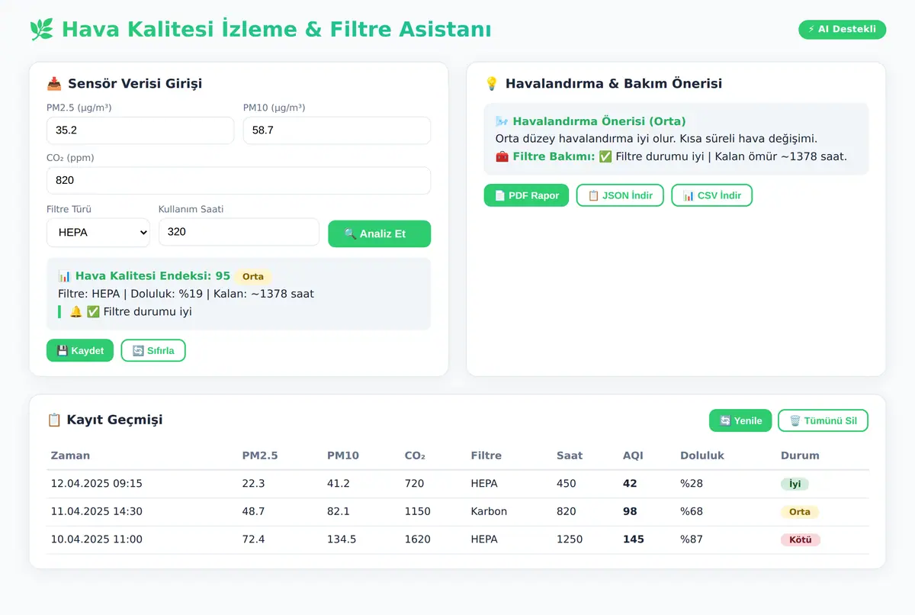Click the bar chart icon beside Hava Kalitesi Endeksi
Screen dimensions: 915x615
pyautogui.click(x=65, y=276)
